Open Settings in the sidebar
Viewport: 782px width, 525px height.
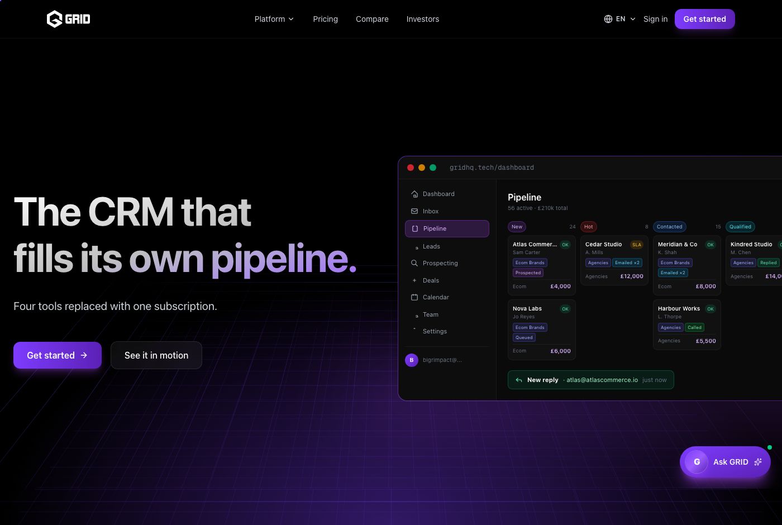[x=447, y=331]
